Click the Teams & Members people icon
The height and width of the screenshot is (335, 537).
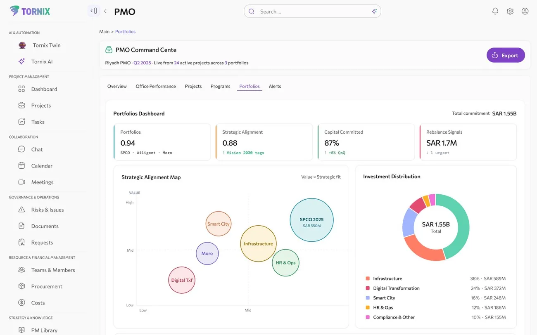click(x=22, y=270)
